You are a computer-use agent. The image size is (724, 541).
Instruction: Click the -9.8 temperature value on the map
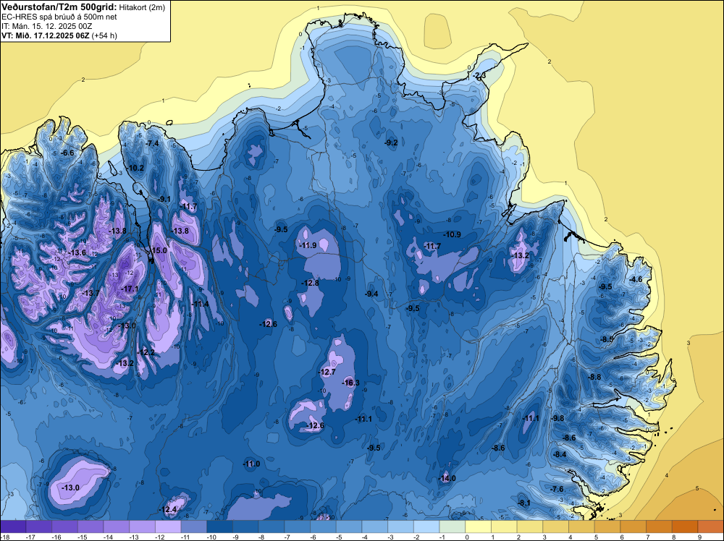(x=557, y=418)
